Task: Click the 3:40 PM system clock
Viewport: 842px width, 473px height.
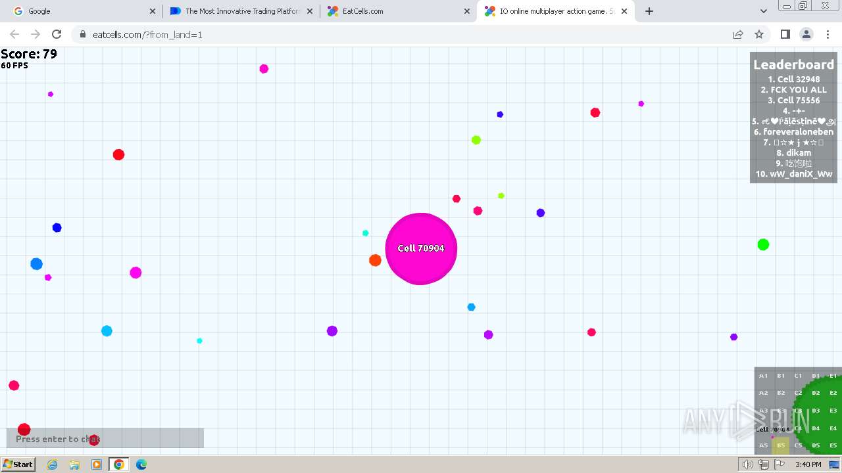Action: tap(808, 464)
